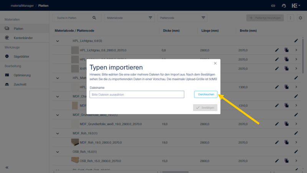Open the Plattencode filter dropdown
Screen dimensions: 307x173
[203, 18]
